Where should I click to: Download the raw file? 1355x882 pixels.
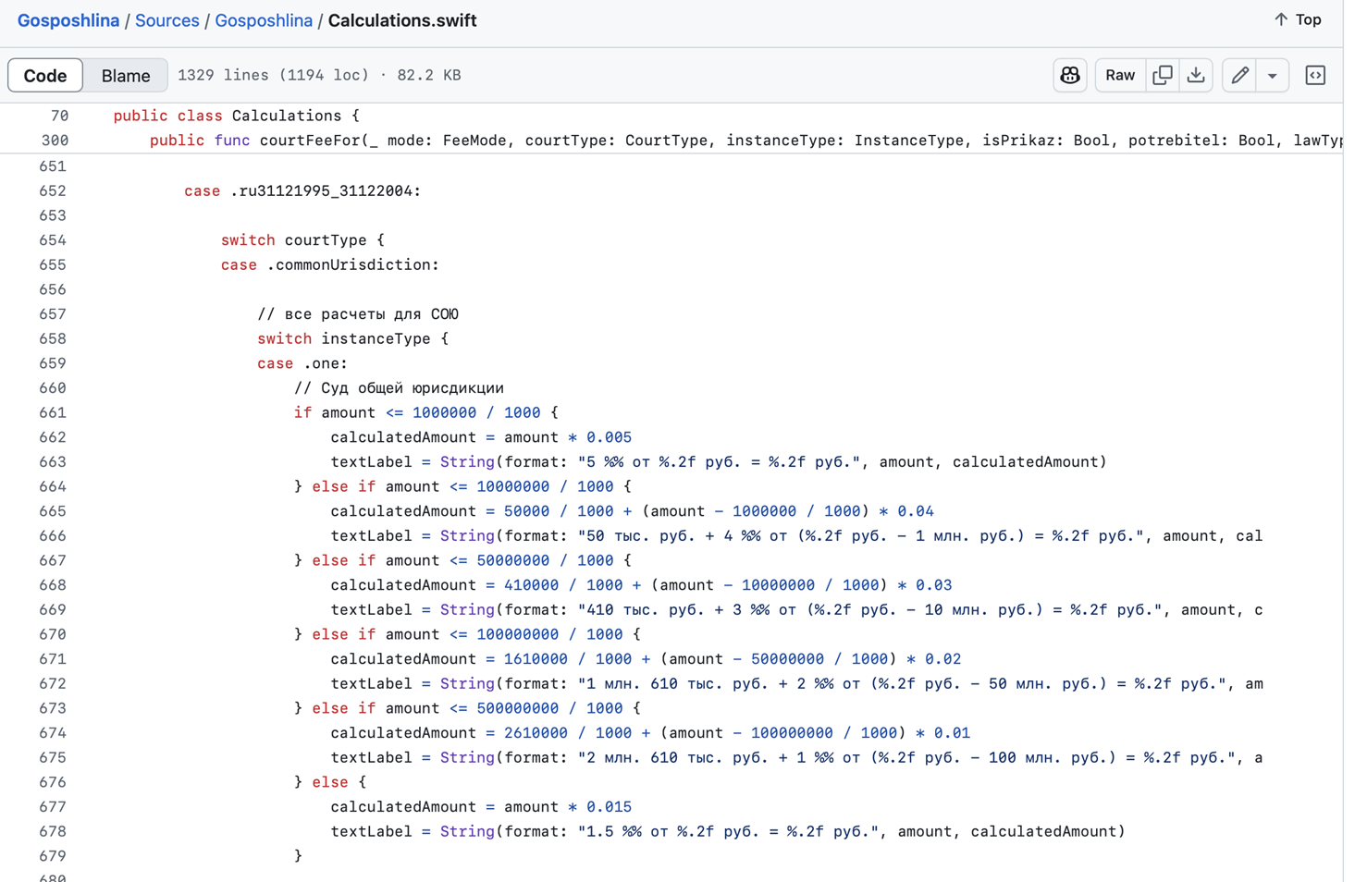coord(1196,75)
